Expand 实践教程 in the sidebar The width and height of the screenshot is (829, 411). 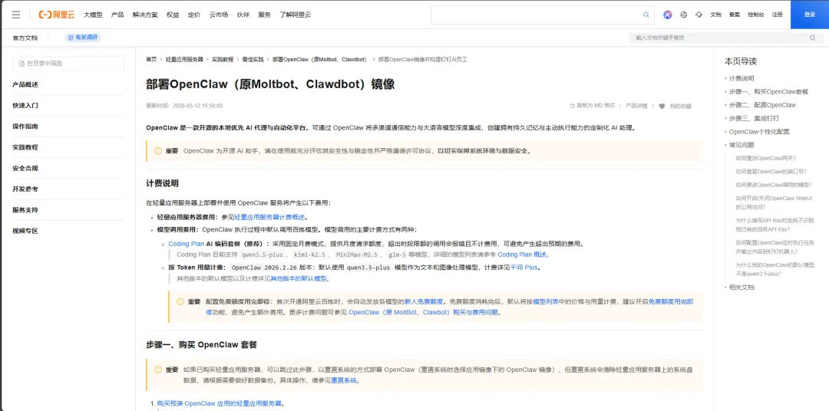(25, 147)
